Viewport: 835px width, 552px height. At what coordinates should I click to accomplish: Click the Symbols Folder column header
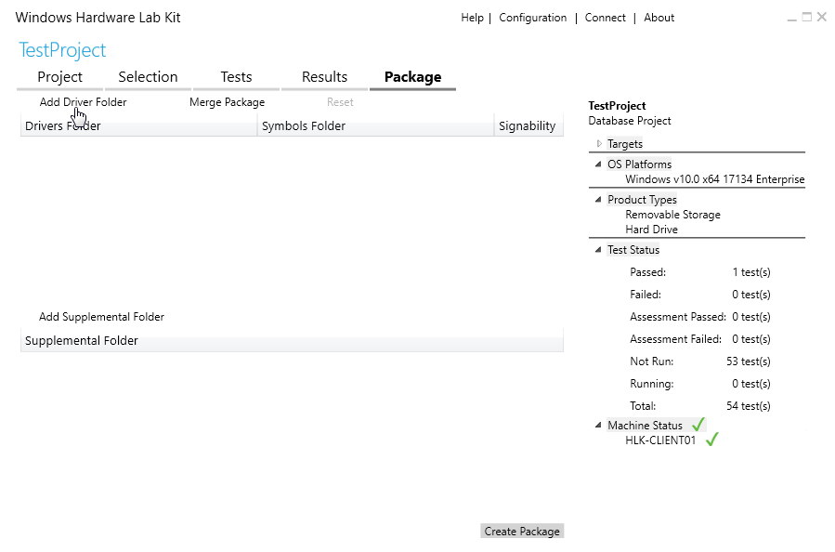(x=376, y=126)
